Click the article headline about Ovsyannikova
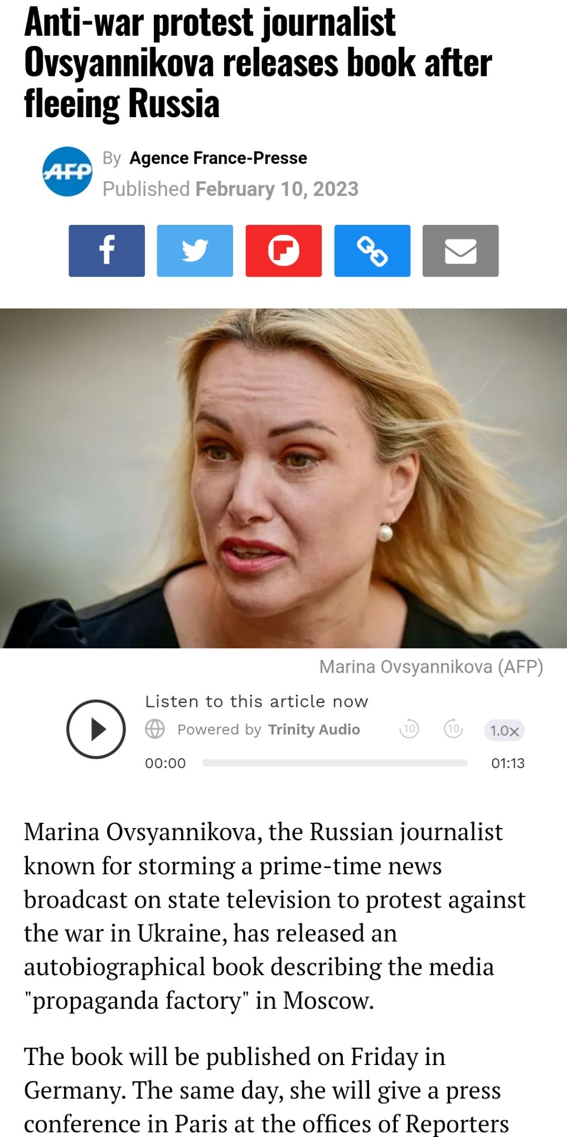Image resolution: width=567 pixels, height=1137 pixels. click(258, 62)
